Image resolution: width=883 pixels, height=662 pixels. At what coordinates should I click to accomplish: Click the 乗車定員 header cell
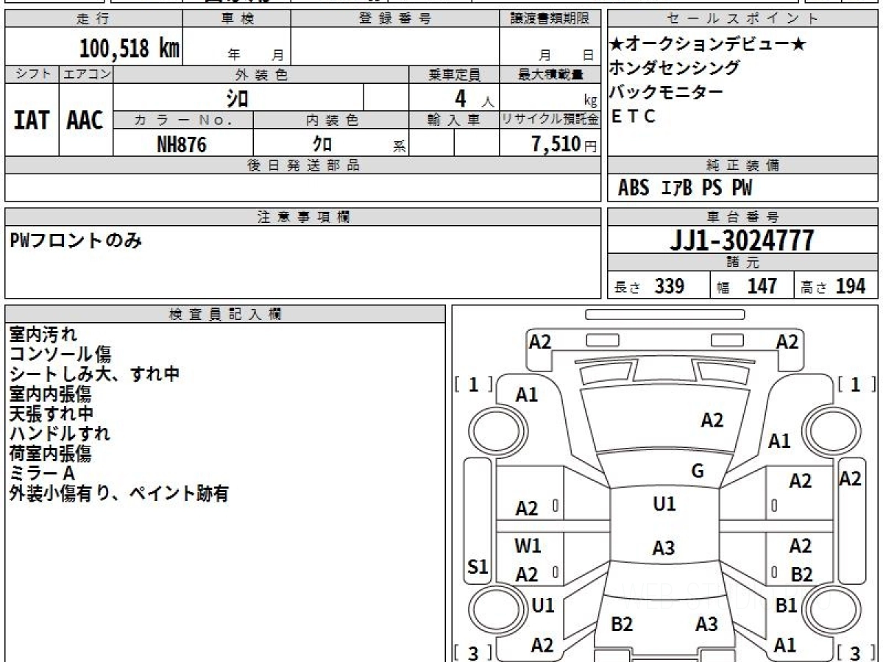[454, 74]
